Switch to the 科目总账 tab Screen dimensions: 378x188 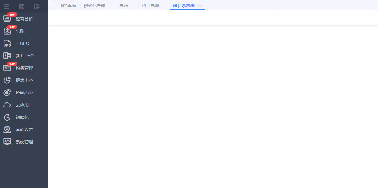[x=151, y=6]
